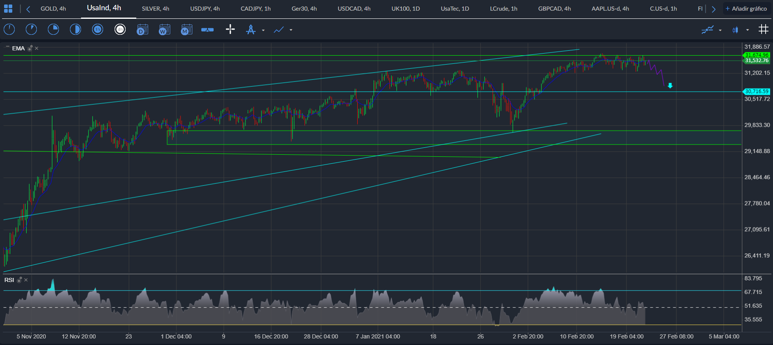The height and width of the screenshot is (345, 773).
Task: Toggle the chart grid lines icon
Action: pyautogui.click(x=763, y=29)
